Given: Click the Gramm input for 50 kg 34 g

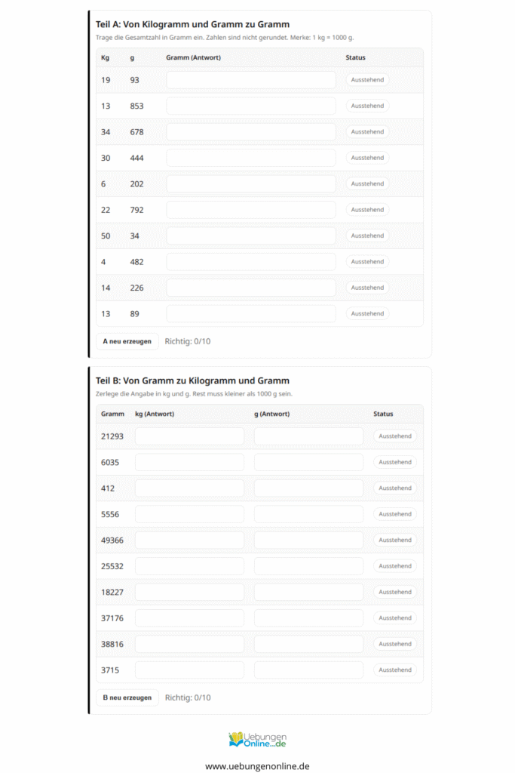Looking at the screenshot, I should click(x=251, y=236).
